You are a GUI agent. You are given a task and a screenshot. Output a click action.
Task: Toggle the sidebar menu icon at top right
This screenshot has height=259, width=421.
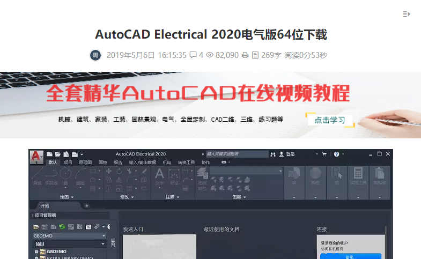(407, 14)
